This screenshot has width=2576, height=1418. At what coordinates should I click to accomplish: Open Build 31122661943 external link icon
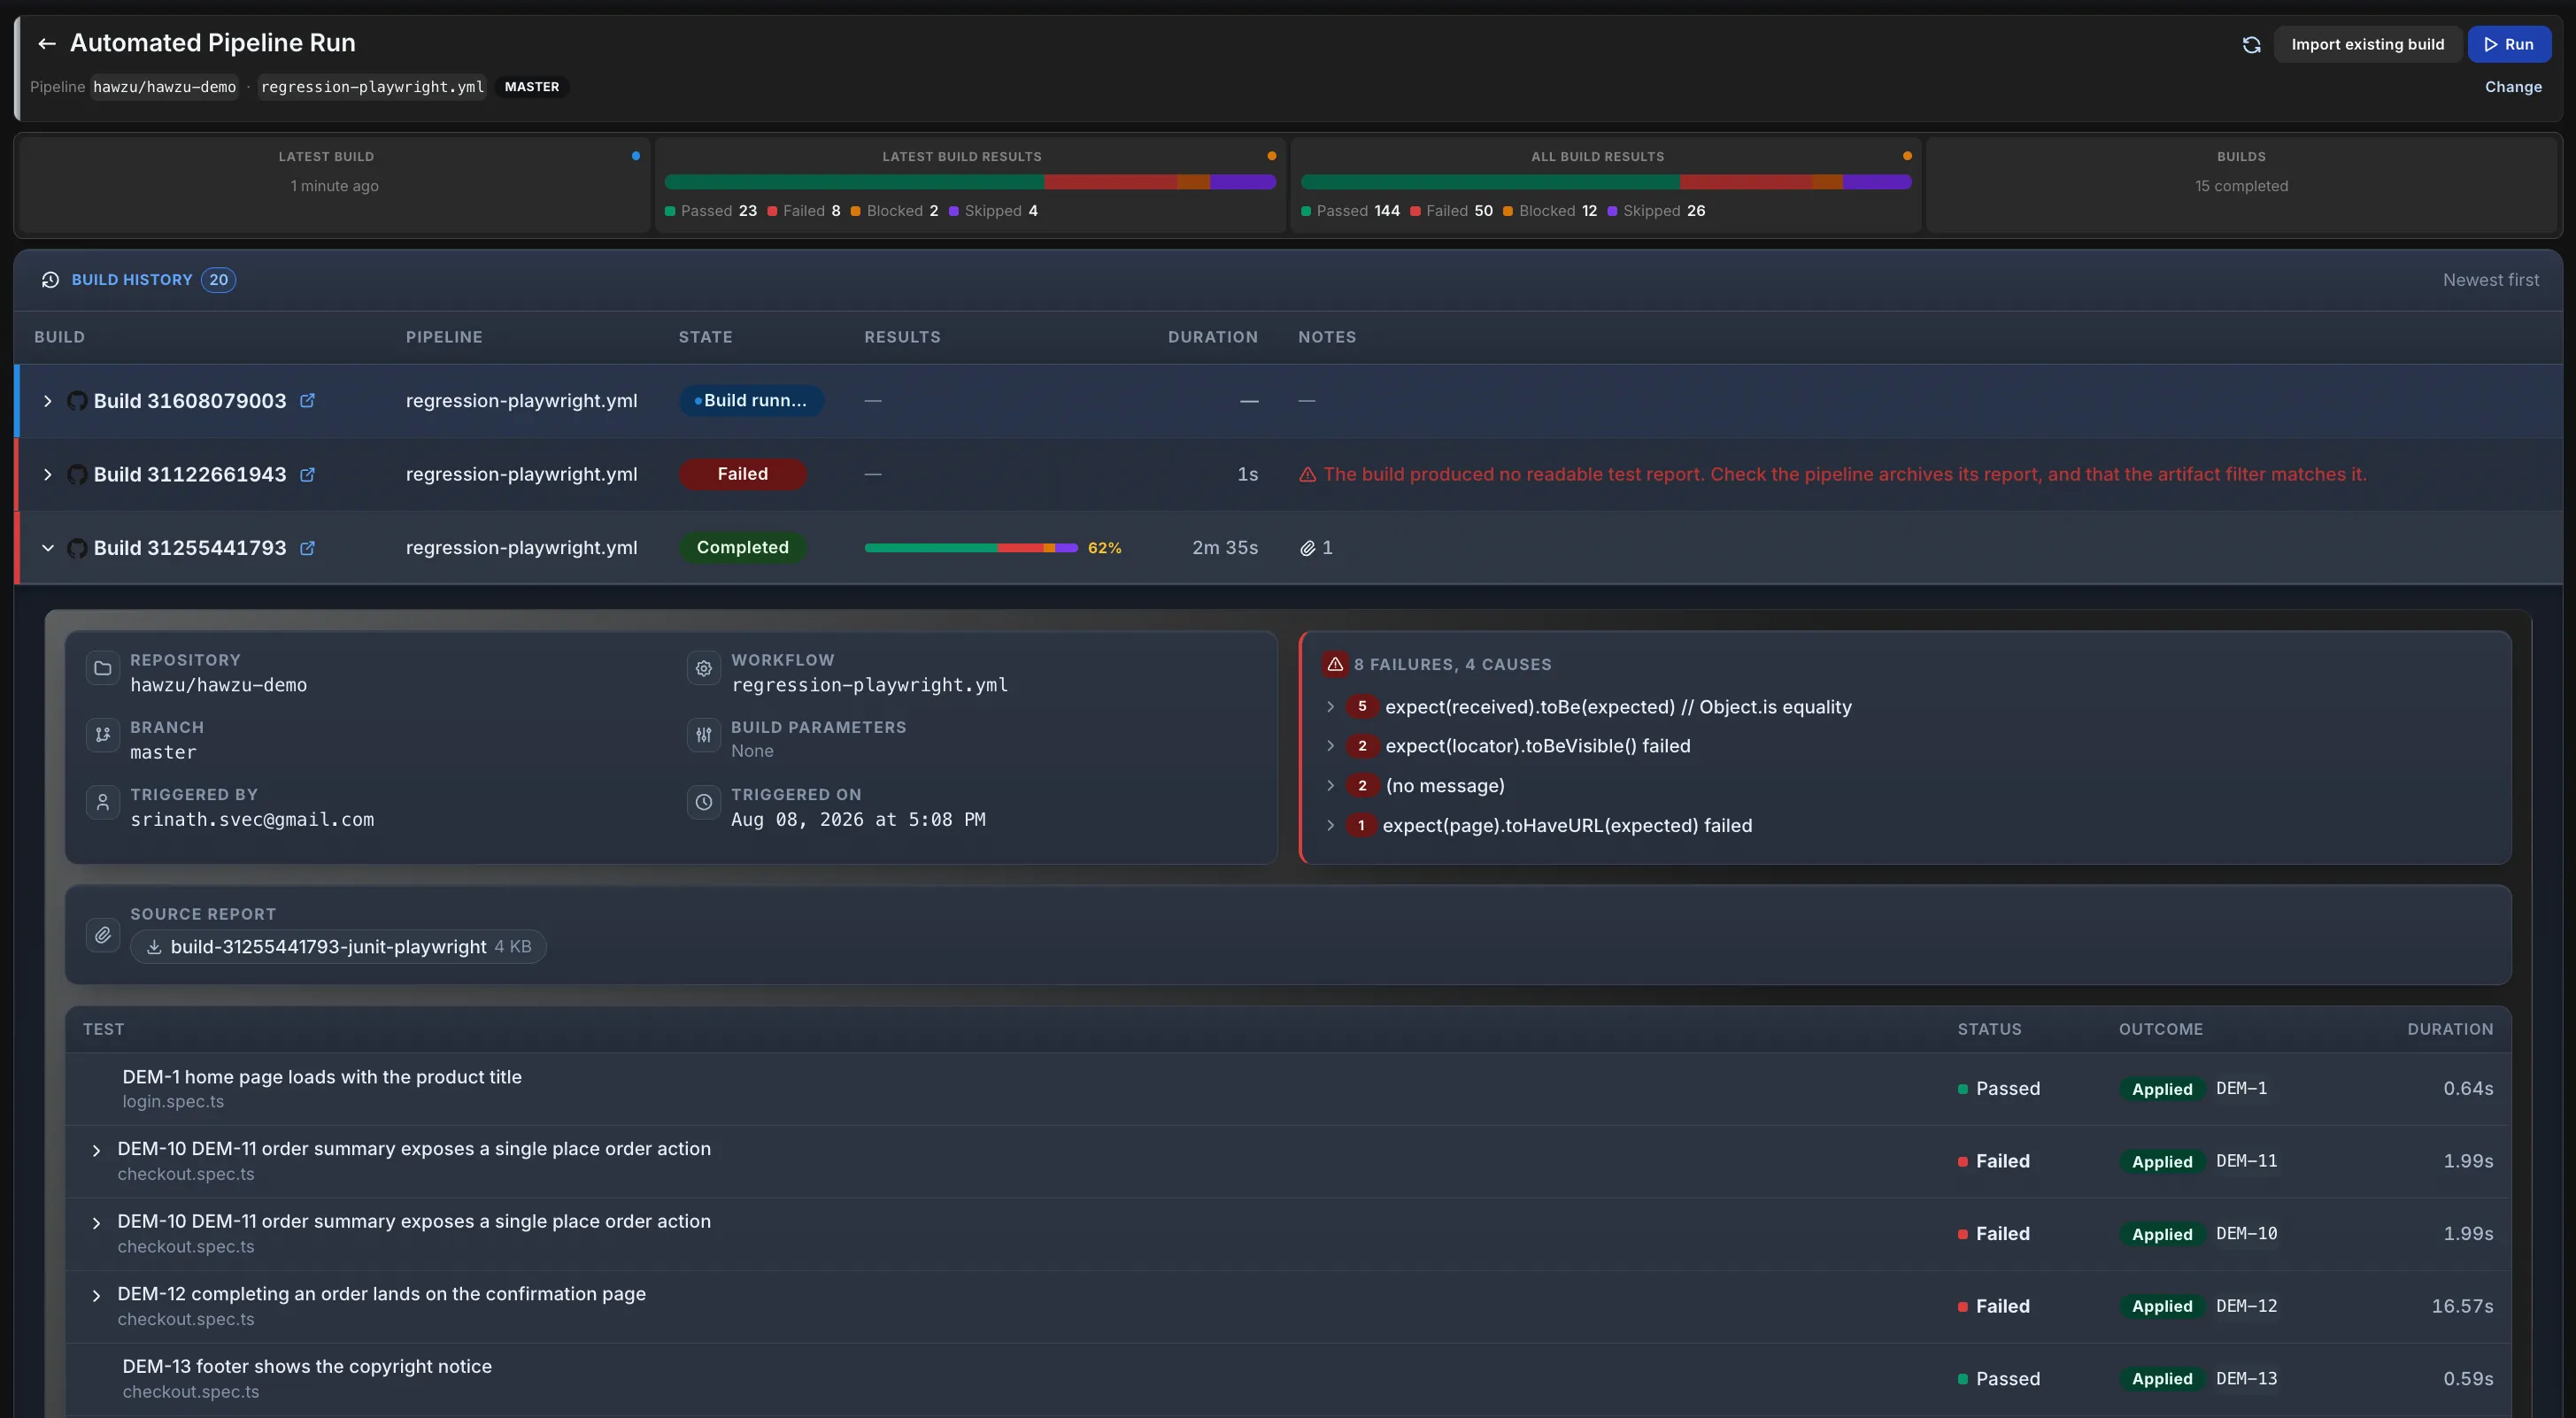307,475
